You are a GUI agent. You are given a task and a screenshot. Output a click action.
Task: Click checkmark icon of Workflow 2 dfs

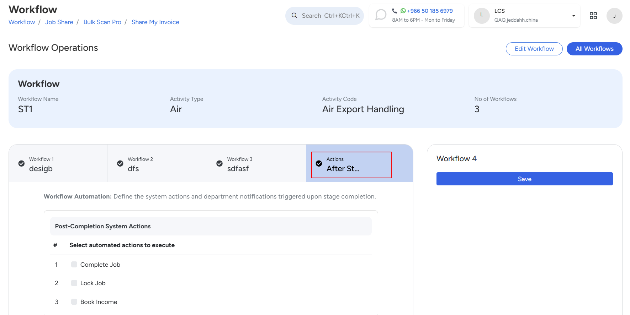[120, 163]
